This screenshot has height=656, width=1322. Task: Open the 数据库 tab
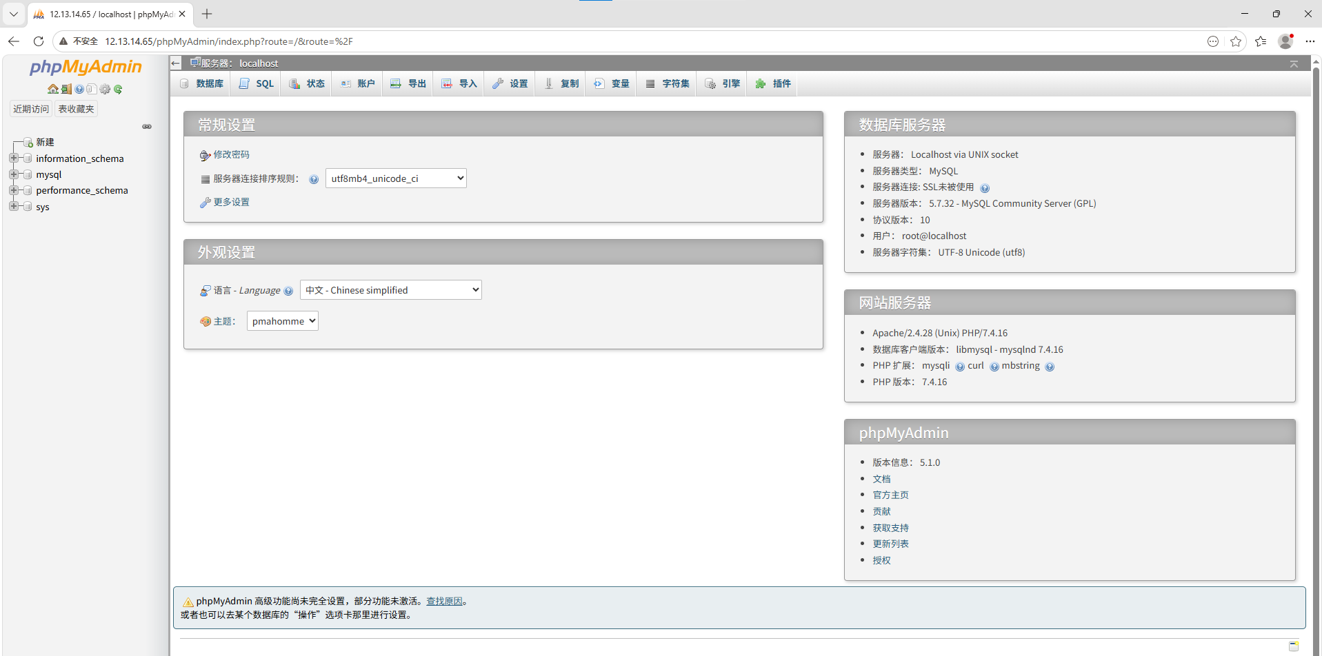(x=201, y=83)
